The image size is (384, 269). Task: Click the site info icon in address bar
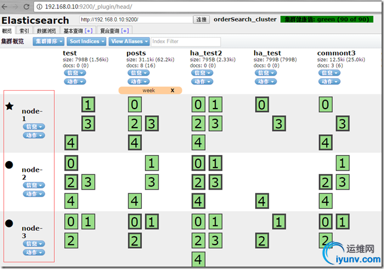tap(39, 7)
